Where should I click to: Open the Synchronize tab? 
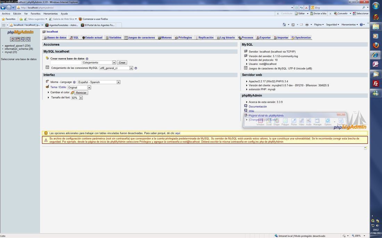(301, 38)
